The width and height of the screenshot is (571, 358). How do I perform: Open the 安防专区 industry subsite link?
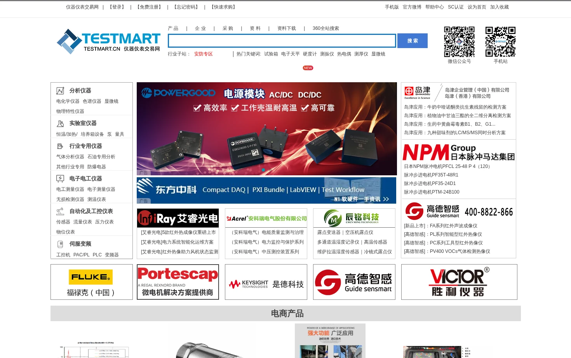(x=204, y=54)
